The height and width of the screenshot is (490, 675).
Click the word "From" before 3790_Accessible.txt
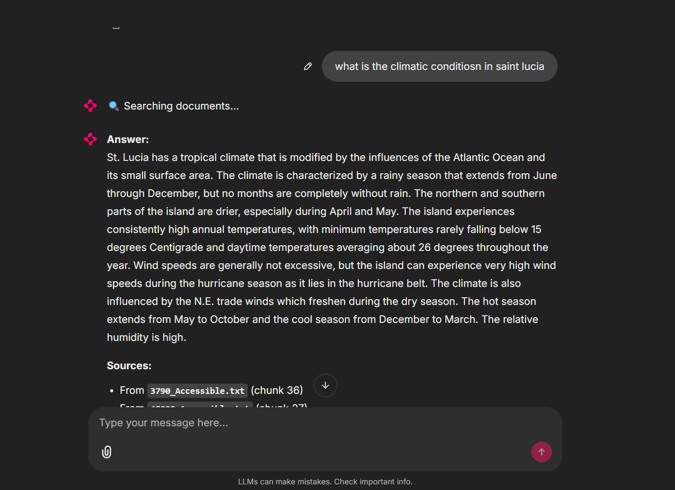132,390
